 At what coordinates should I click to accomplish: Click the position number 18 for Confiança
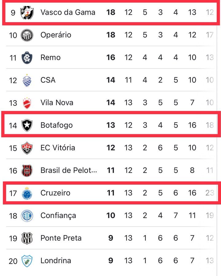pyautogui.click(x=13, y=216)
